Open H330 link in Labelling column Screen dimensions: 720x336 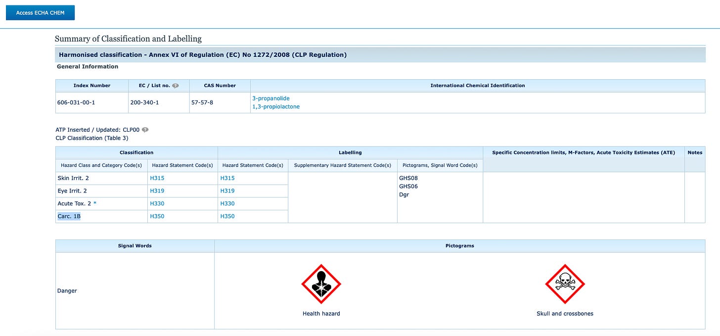click(227, 203)
